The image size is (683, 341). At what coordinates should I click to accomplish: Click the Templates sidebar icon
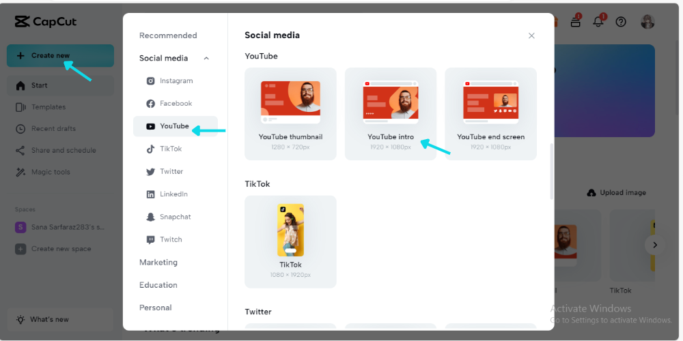[20, 107]
